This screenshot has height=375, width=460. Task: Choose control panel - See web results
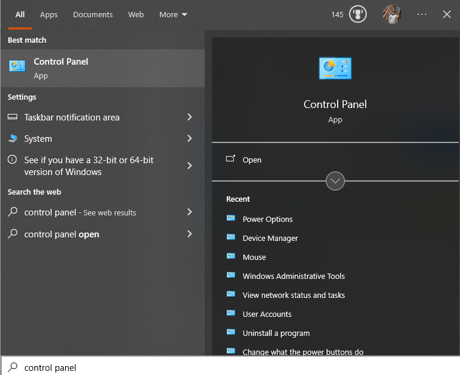click(x=102, y=212)
